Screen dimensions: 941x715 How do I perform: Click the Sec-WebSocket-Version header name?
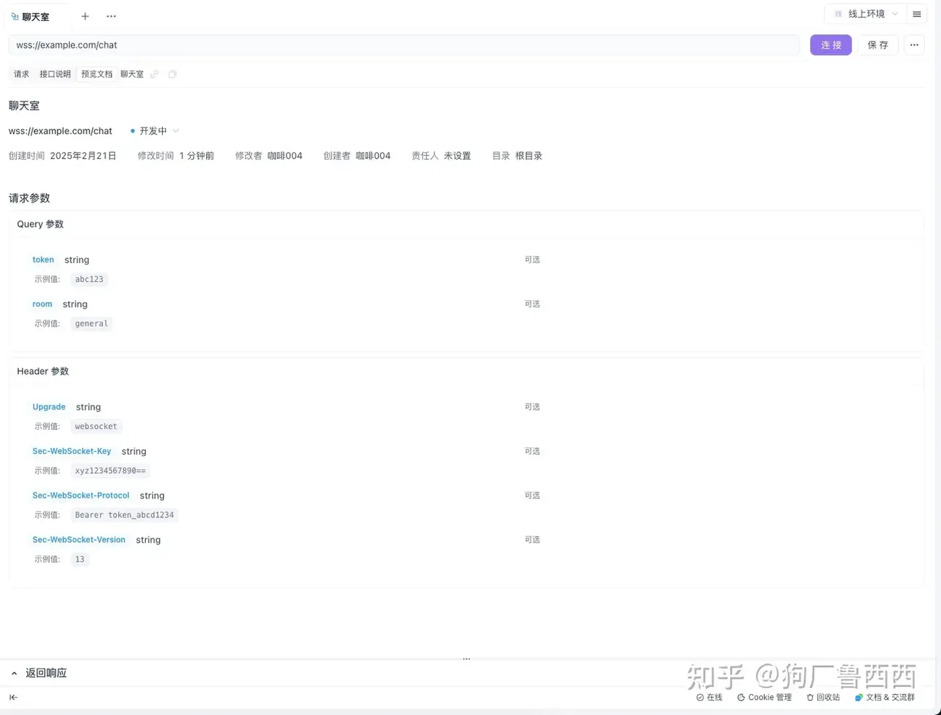pos(79,540)
